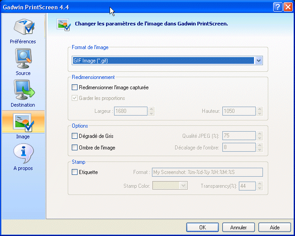Click the Qualité JPEG field showing 75
Viewport: 295px width, 236px height.
(239, 136)
